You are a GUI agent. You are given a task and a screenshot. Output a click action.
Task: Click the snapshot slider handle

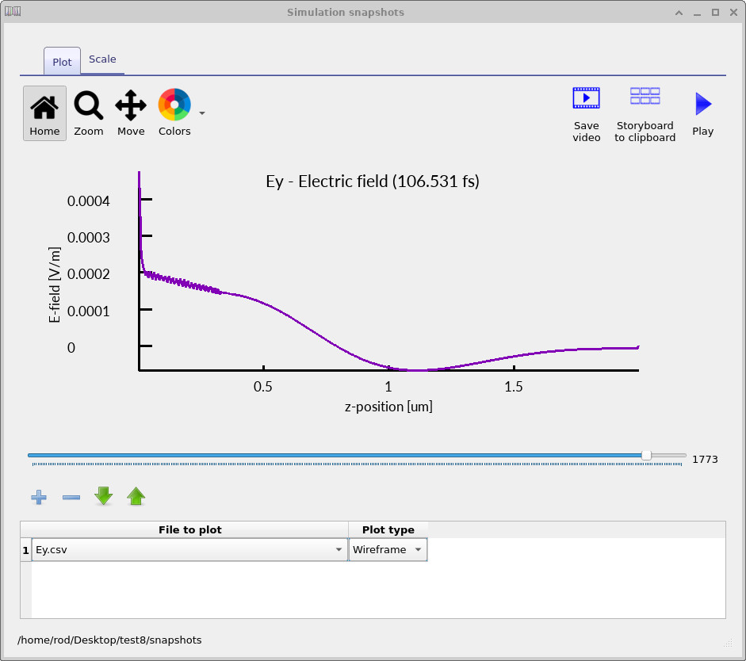[x=646, y=455]
